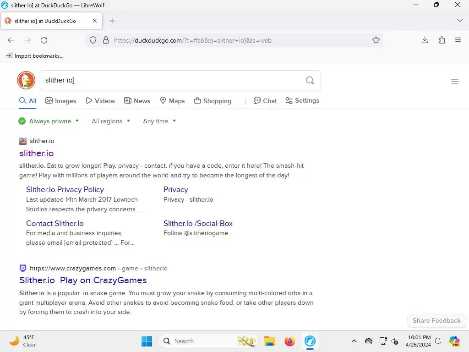Switch to the News tab
Image resolution: width=469 pixels, height=352 pixels.
tap(137, 101)
